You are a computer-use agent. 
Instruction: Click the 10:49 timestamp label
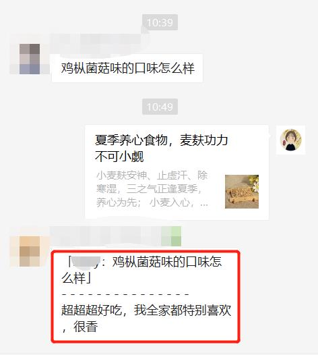coord(160,107)
